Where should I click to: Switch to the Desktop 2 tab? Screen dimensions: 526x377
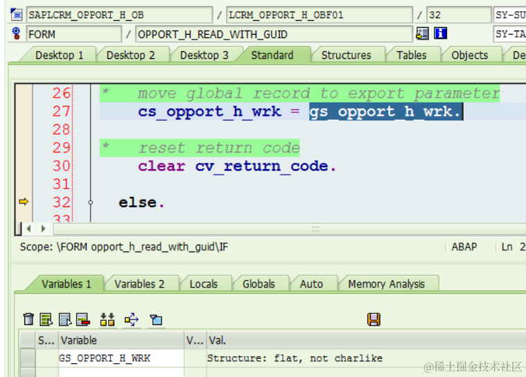click(x=131, y=55)
